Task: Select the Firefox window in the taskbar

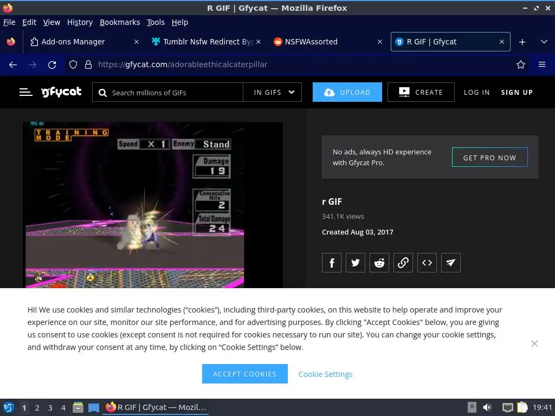Action: click(x=156, y=407)
